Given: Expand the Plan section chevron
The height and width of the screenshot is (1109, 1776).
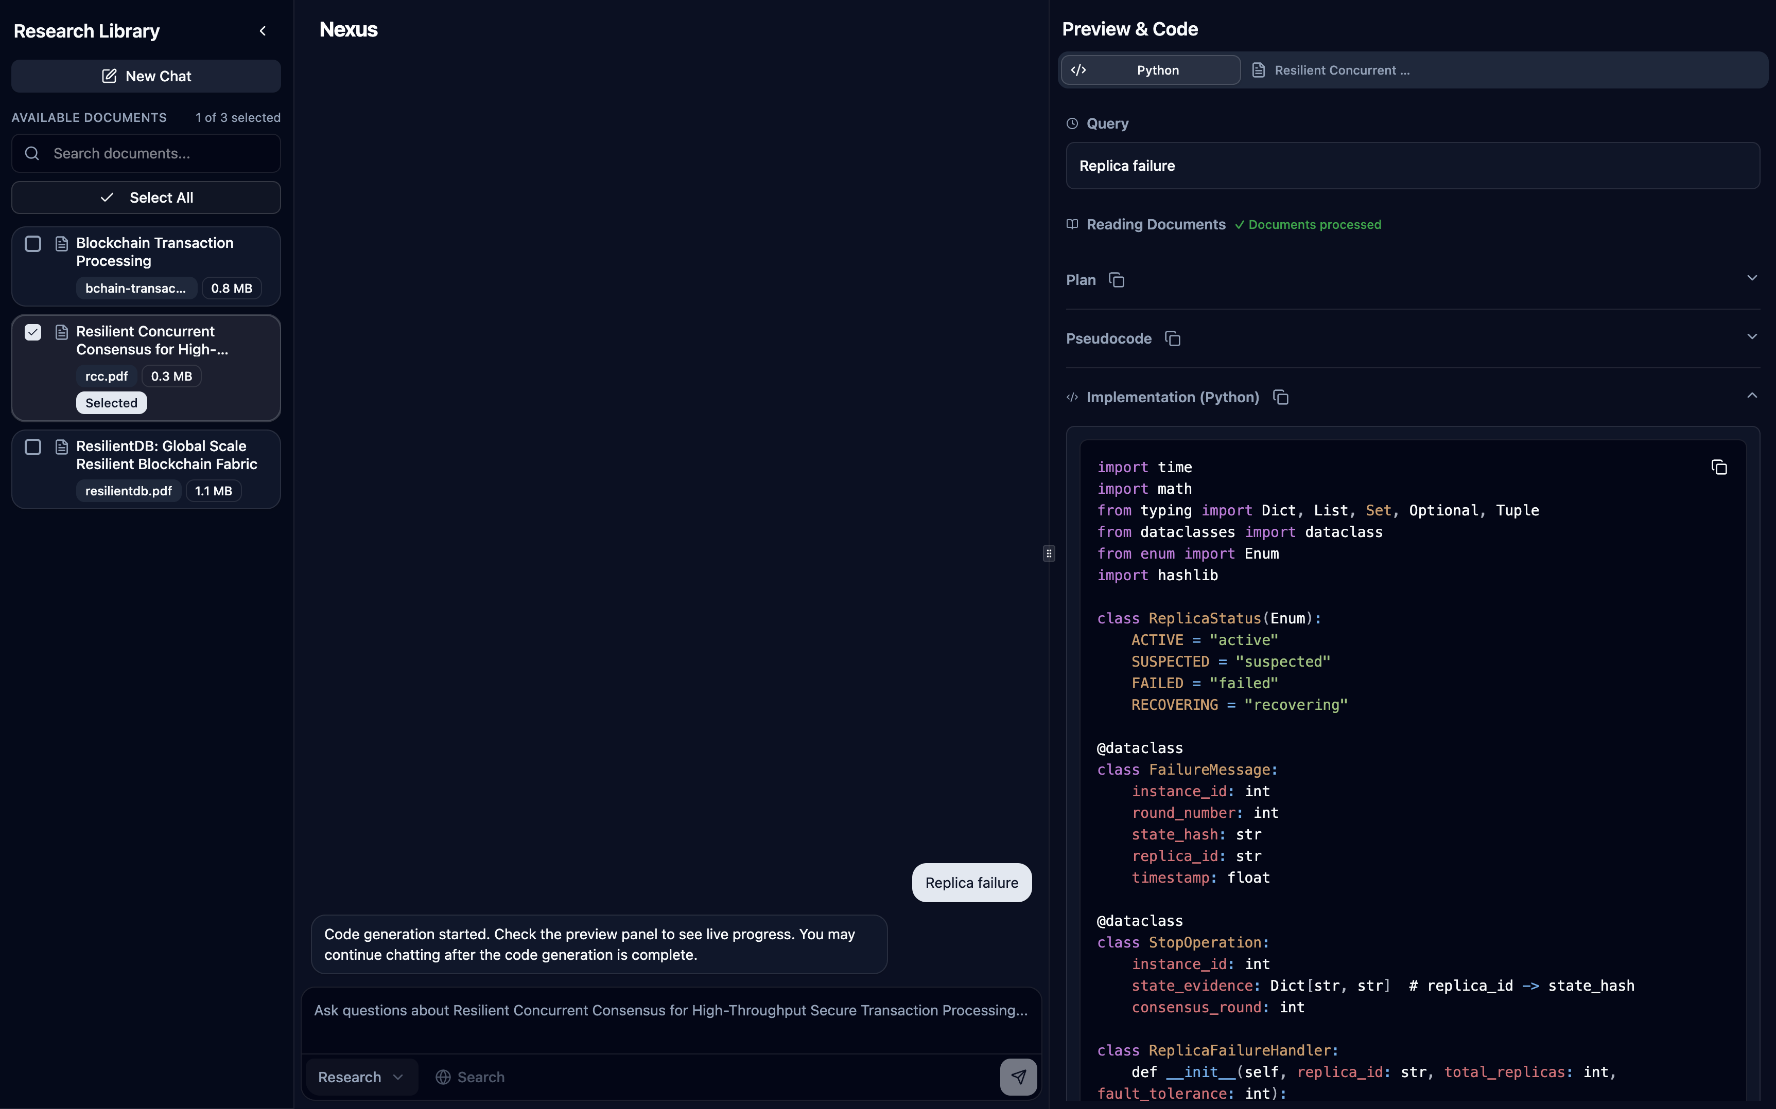Looking at the screenshot, I should coord(1752,277).
